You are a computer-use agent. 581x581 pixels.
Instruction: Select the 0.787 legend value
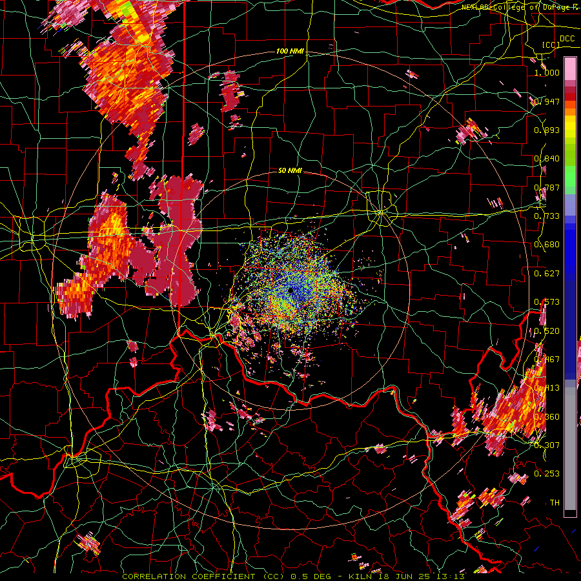(547, 187)
